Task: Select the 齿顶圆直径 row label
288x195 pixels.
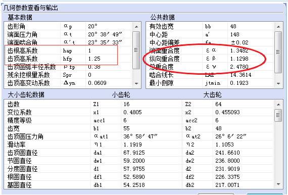Action: (x=22, y=153)
